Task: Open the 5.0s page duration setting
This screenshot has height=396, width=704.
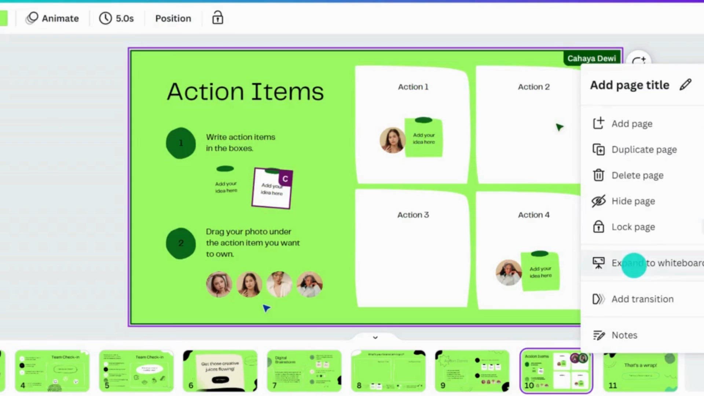Action: (x=117, y=18)
